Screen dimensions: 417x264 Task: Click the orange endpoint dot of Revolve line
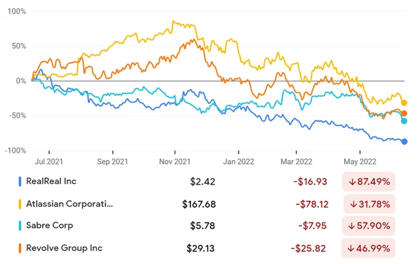(404, 113)
